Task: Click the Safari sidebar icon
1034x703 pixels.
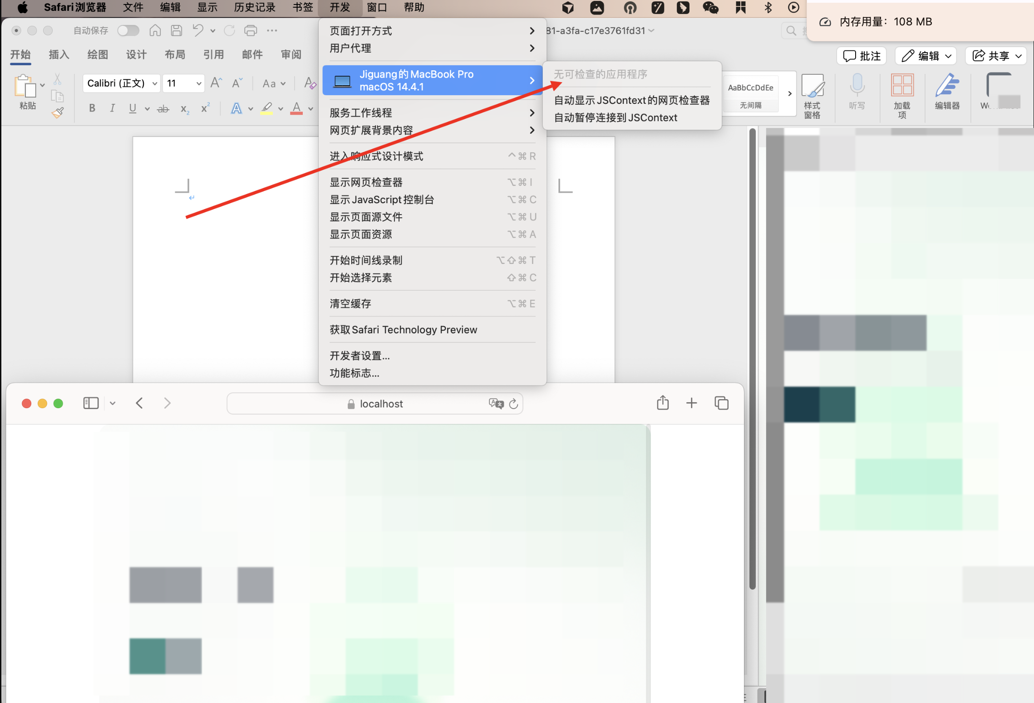Action: coord(91,403)
